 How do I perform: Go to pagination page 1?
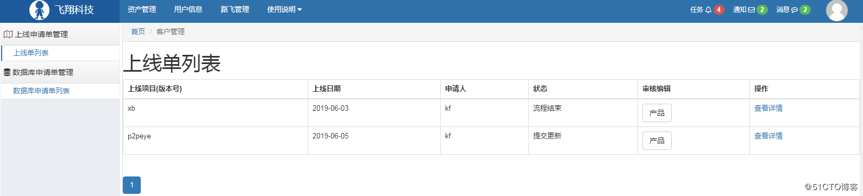(132, 185)
